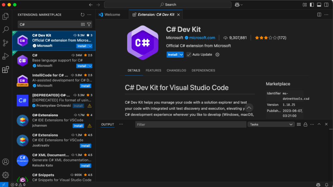The width and height of the screenshot is (333, 187).
Task: Open the Source Control view
Action: pos(6,43)
